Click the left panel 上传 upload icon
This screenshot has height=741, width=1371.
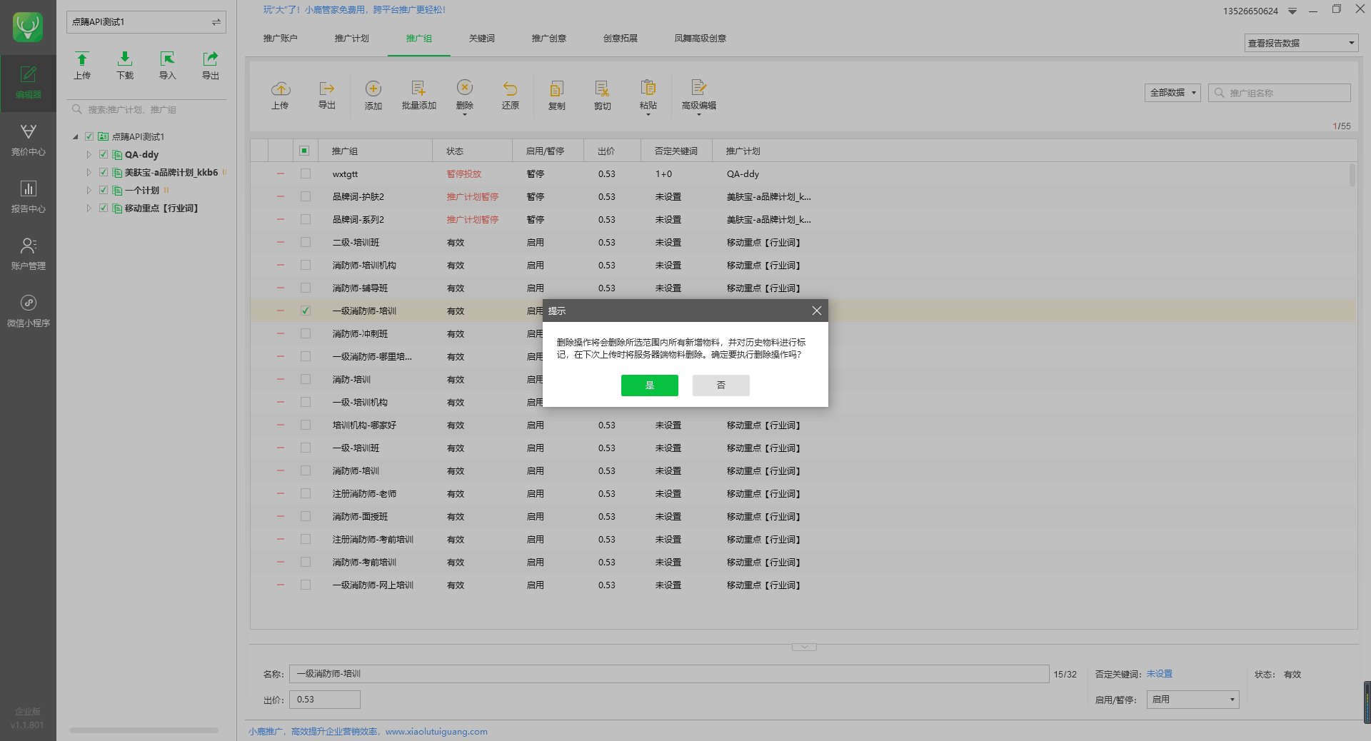(82, 59)
